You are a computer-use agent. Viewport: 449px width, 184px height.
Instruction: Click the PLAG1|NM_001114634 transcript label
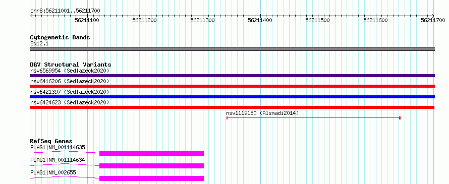coord(58,160)
